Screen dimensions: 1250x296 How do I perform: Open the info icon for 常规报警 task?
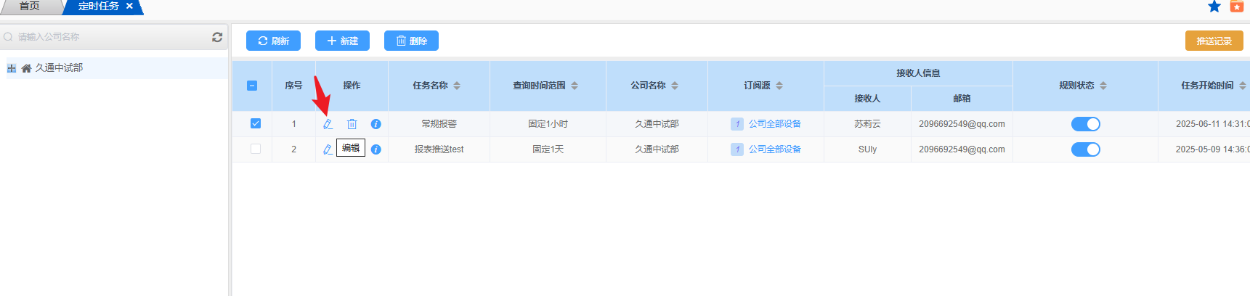pos(376,124)
